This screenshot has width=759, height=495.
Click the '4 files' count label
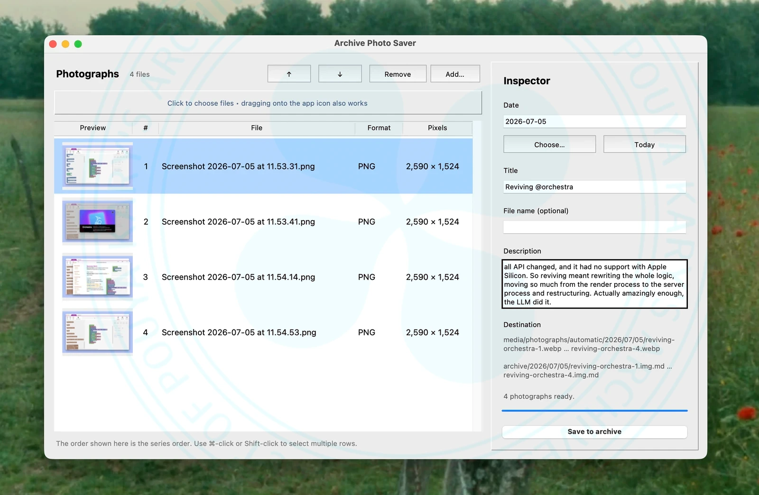pyautogui.click(x=139, y=74)
